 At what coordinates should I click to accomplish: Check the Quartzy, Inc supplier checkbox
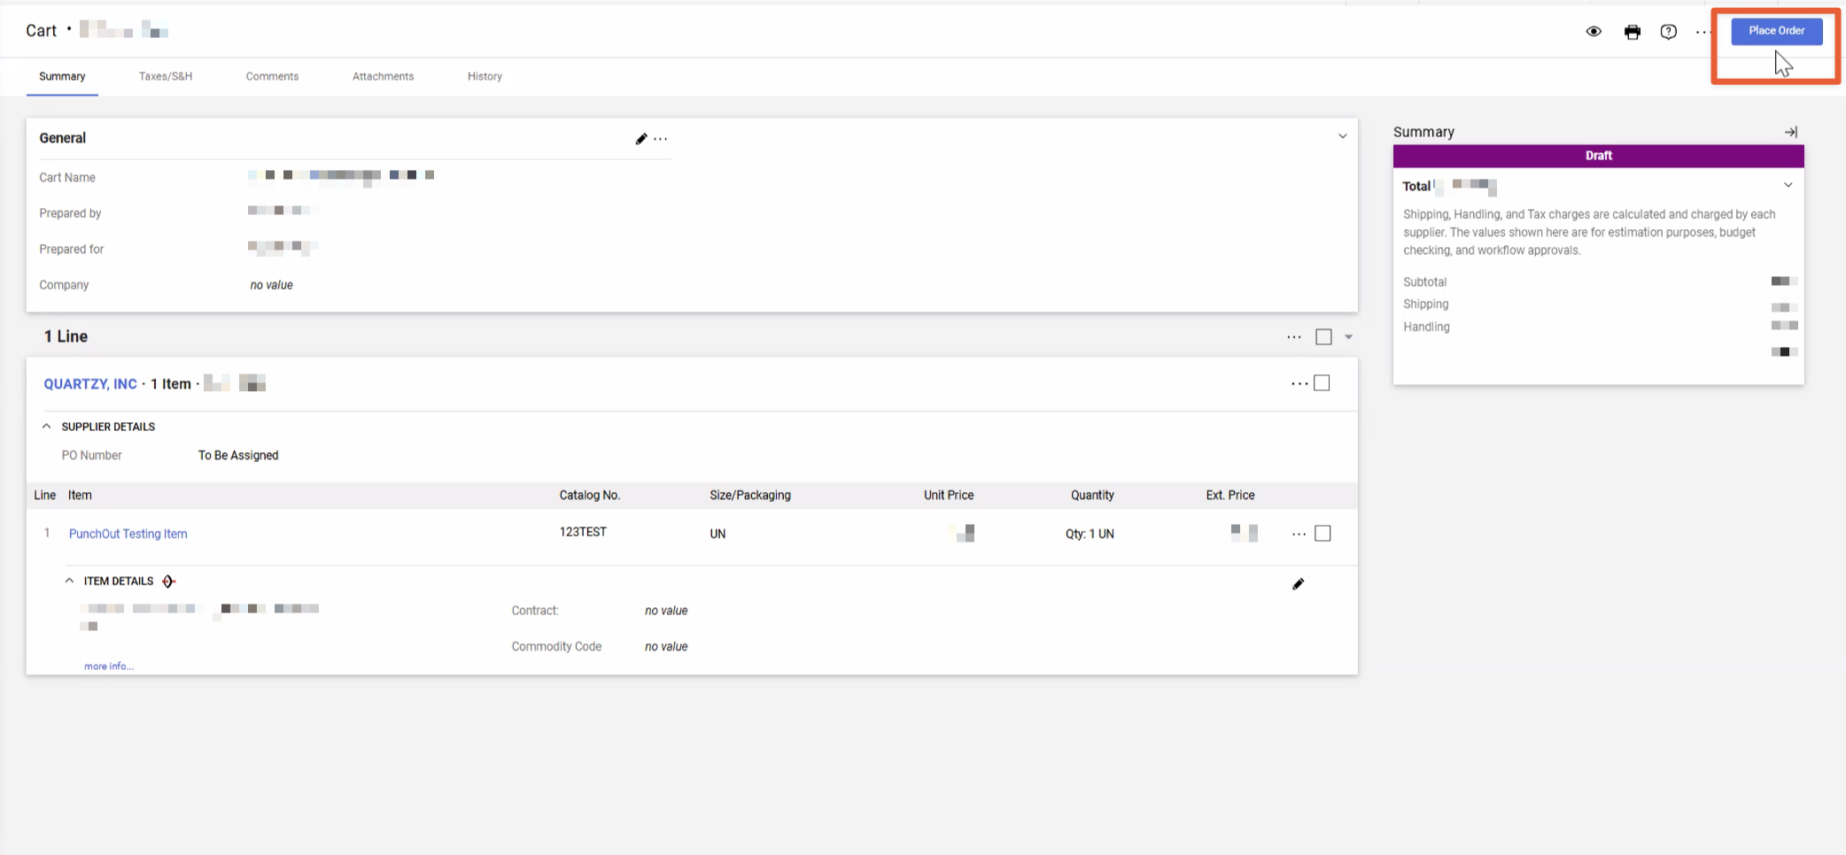point(1322,383)
